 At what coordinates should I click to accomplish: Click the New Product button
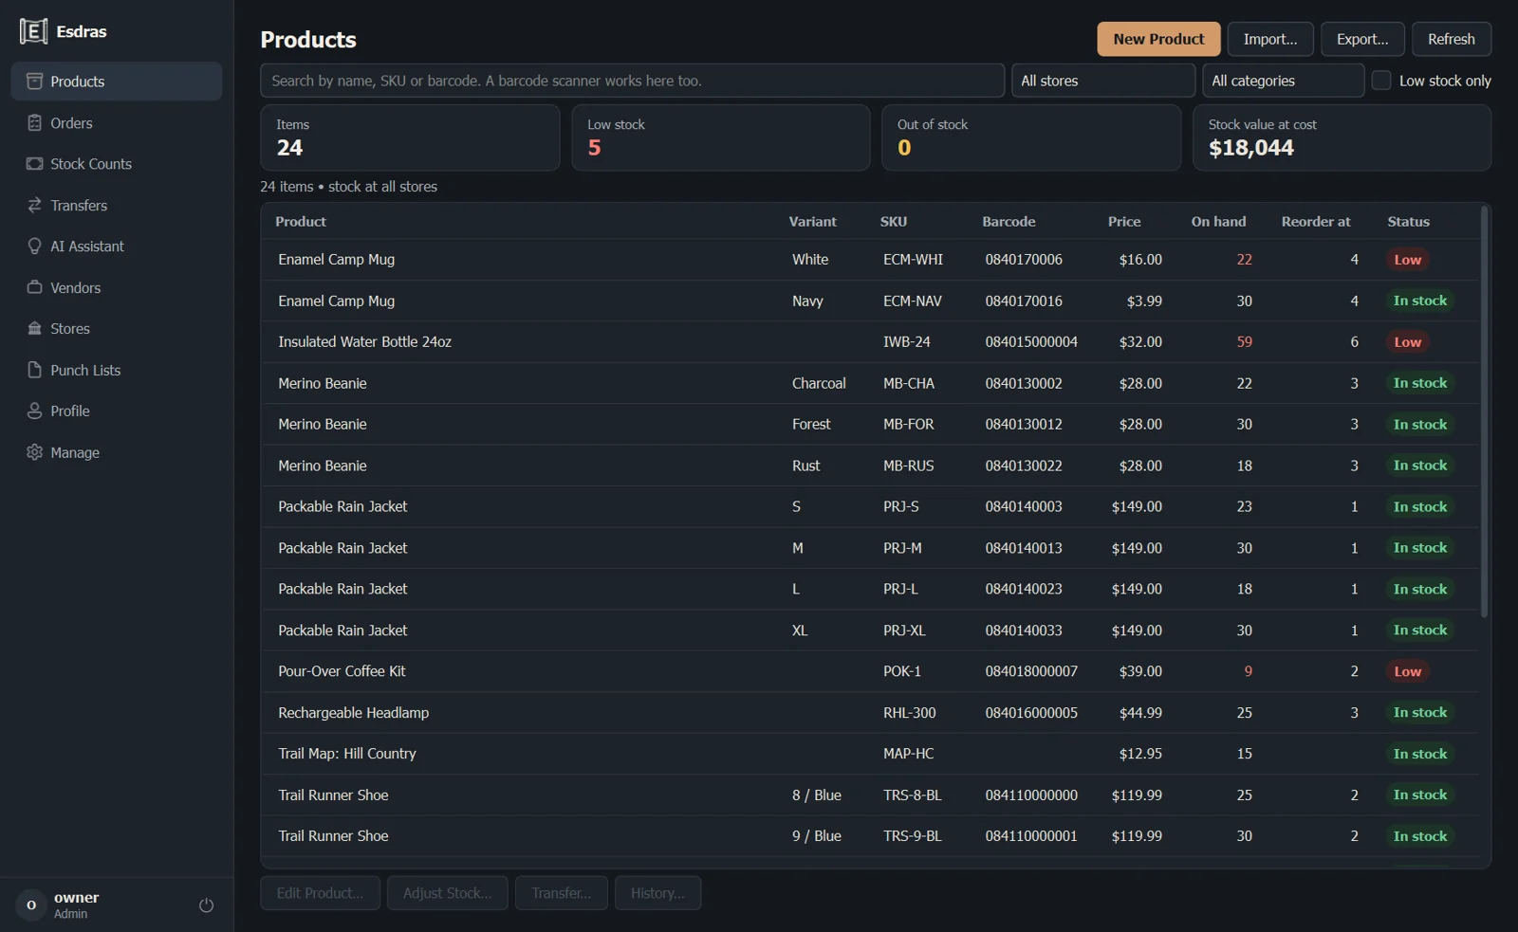[1158, 39]
